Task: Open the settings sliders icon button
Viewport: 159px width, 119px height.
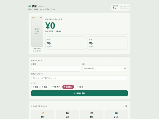Action: tap(126, 106)
